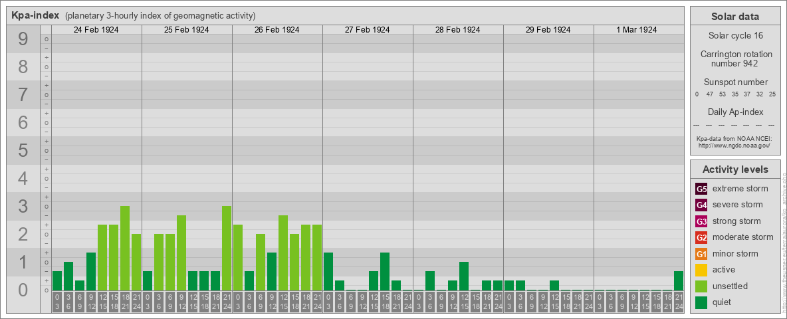Click the 0-3 bar on 26 Feb 1924
The height and width of the screenshot is (319, 787).
[238, 257]
